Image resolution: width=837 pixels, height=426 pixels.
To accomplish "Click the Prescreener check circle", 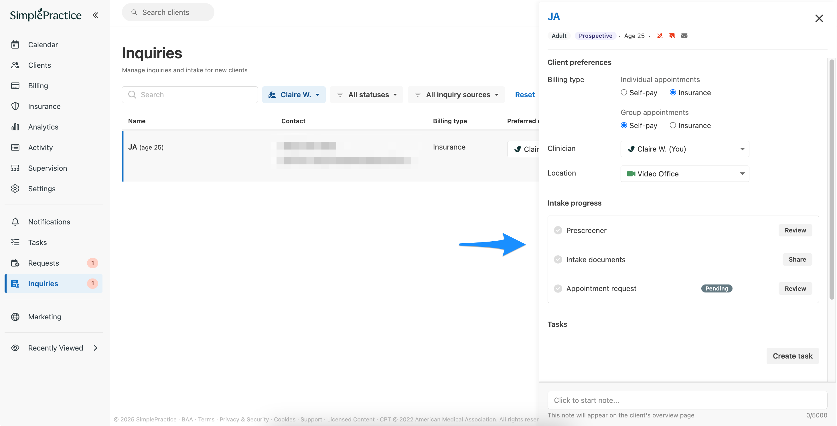I will click(558, 230).
